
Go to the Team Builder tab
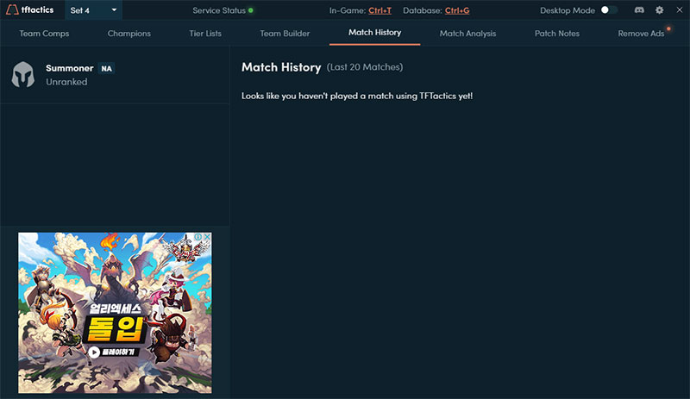pyautogui.click(x=285, y=34)
